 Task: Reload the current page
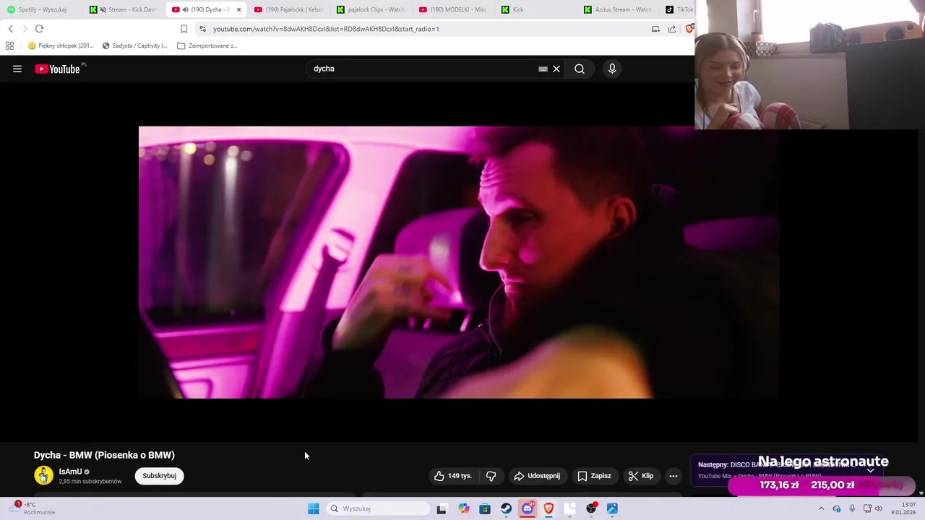tap(40, 29)
